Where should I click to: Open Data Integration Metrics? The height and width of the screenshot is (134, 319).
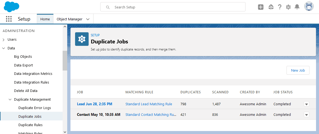[x=33, y=74]
